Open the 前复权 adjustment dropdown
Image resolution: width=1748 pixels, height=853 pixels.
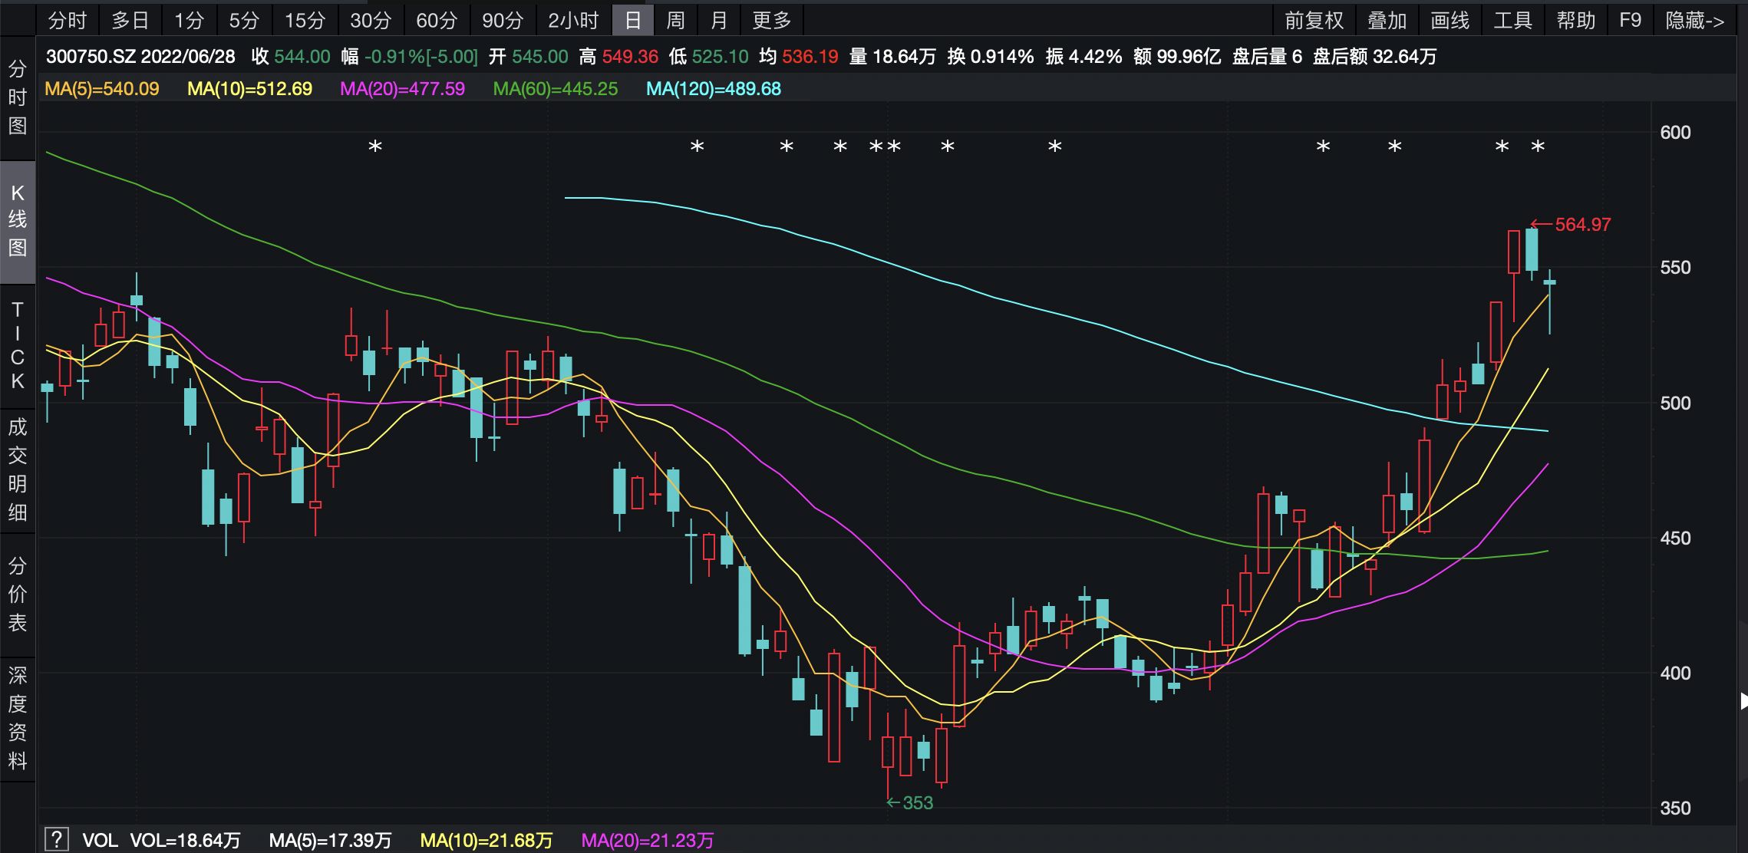(x=1314, y=20)
